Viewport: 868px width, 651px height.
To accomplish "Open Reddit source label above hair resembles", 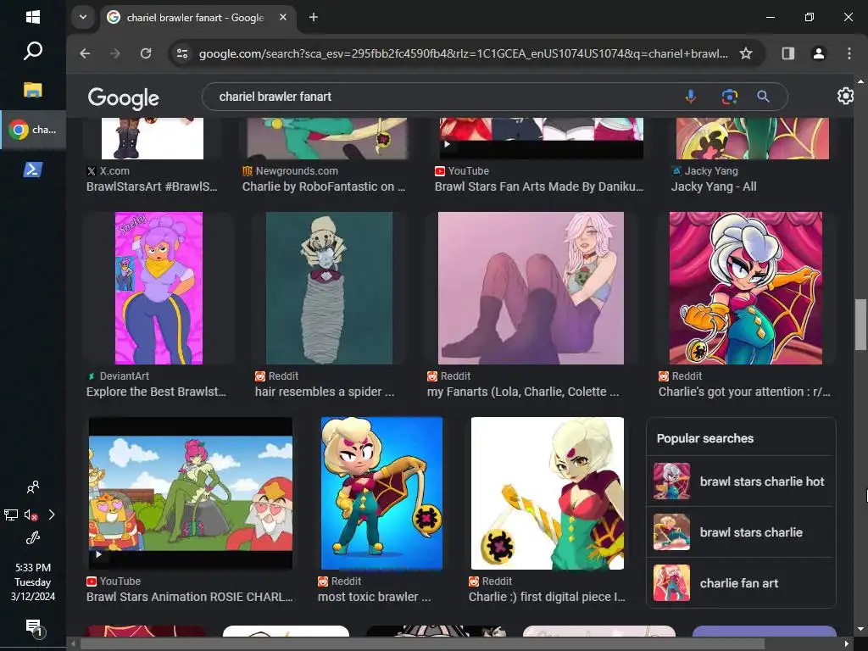I will (x=277, y=376).
